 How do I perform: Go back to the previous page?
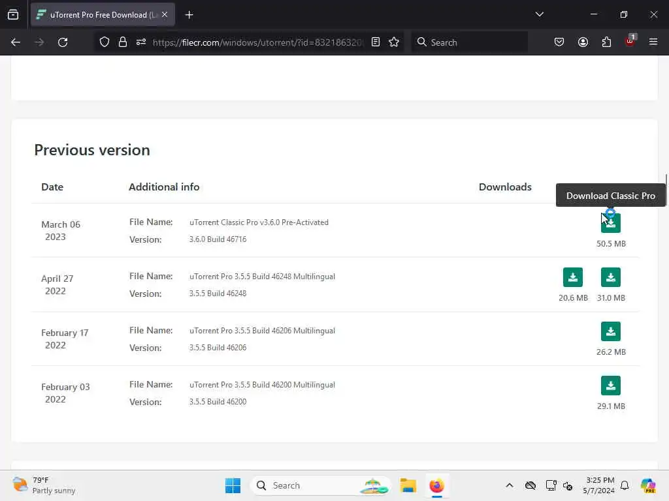[16, 42]
